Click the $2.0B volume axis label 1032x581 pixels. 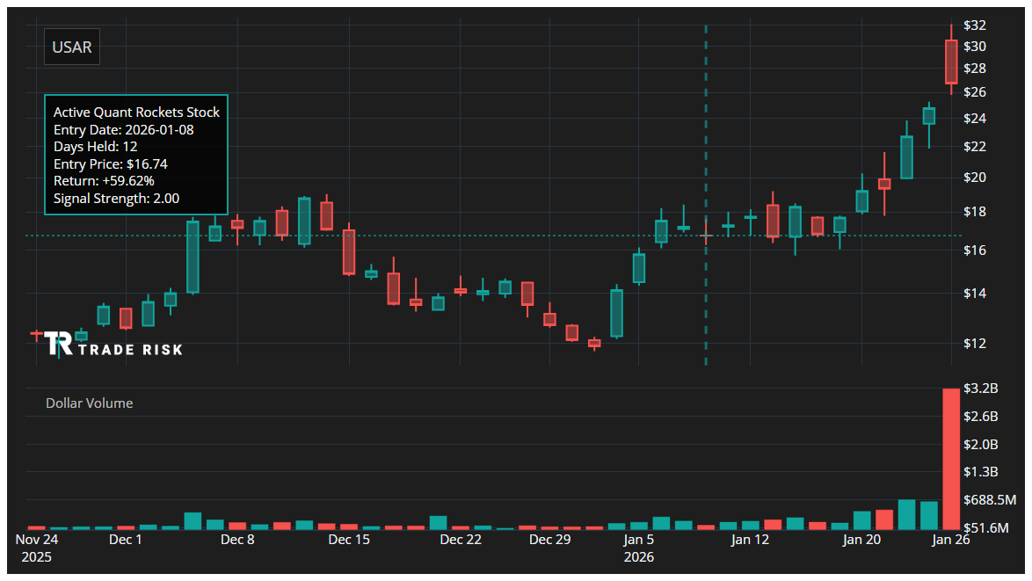[x=981, y=444]
